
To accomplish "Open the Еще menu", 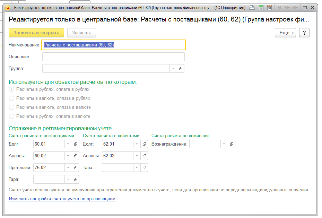I will [285, 33].
